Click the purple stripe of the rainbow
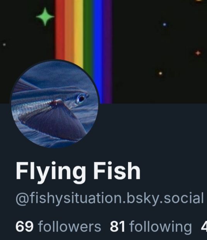This screenshot has height=240, width=207. [108, 52]
